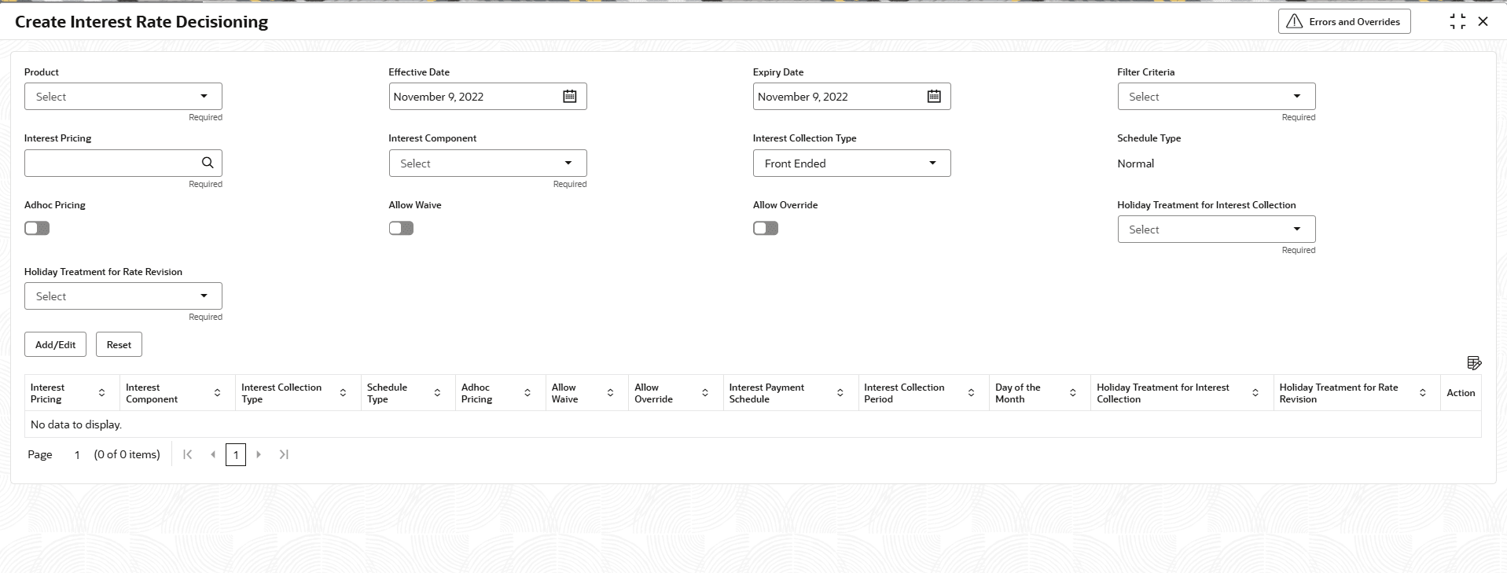
Task: Sort by Schedule Type column
Action: coord(437,393)
